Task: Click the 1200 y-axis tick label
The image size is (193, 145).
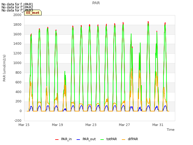Action: [x=17, y=53]
